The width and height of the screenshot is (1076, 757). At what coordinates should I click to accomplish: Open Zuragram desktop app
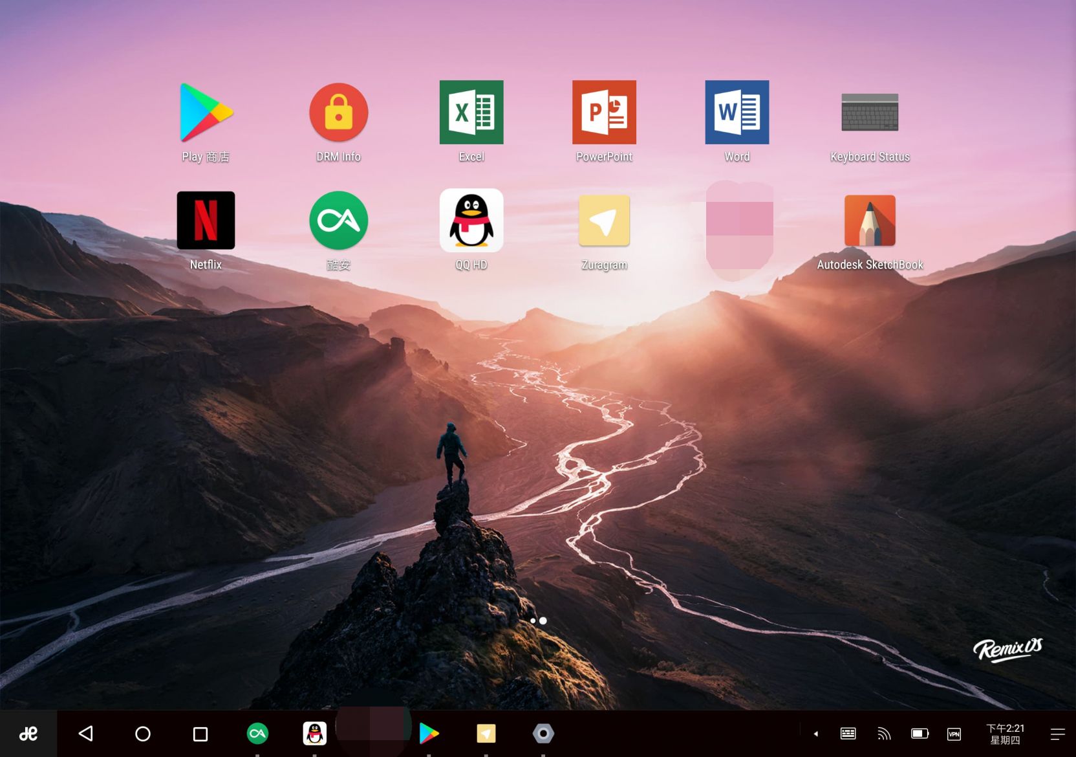(x=604, y=221)
